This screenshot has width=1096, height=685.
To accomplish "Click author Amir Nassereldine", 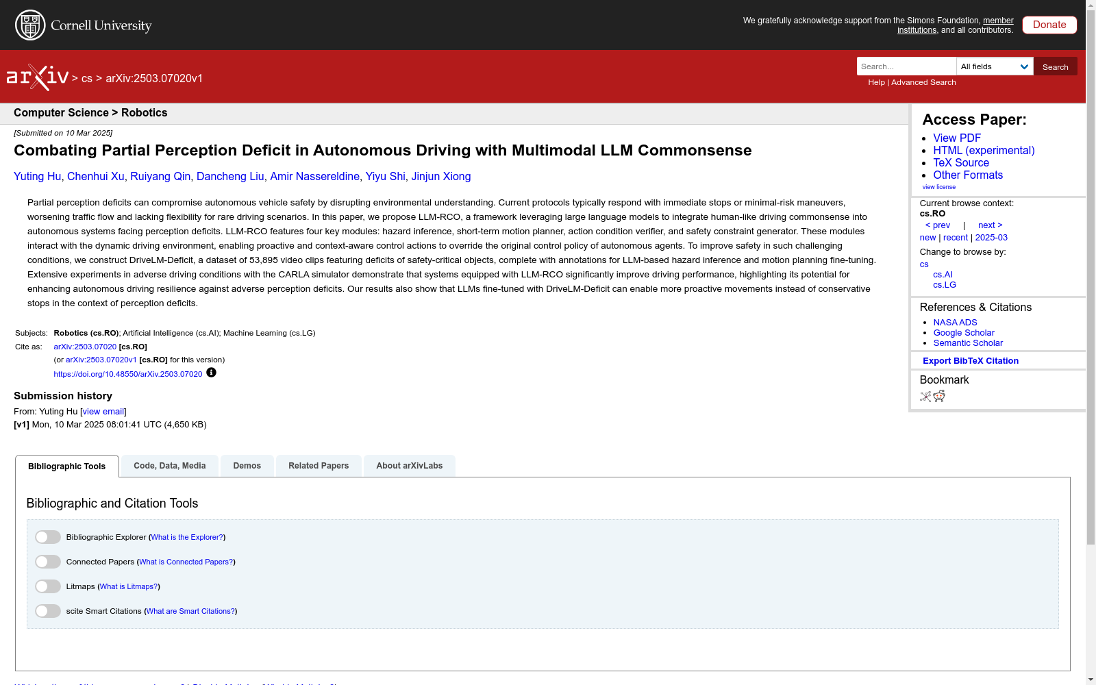I will point(314,177).
